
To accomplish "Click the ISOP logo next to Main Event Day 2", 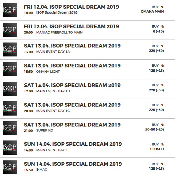I will (x=10, y=147).
